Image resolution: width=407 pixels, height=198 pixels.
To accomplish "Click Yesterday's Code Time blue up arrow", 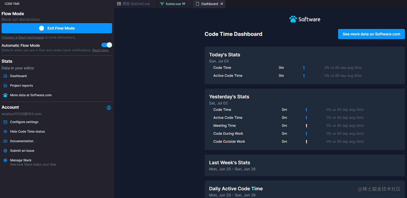I will (306, 110).
